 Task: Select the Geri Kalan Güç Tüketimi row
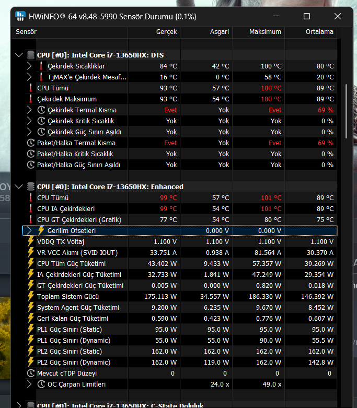point(181,318)
